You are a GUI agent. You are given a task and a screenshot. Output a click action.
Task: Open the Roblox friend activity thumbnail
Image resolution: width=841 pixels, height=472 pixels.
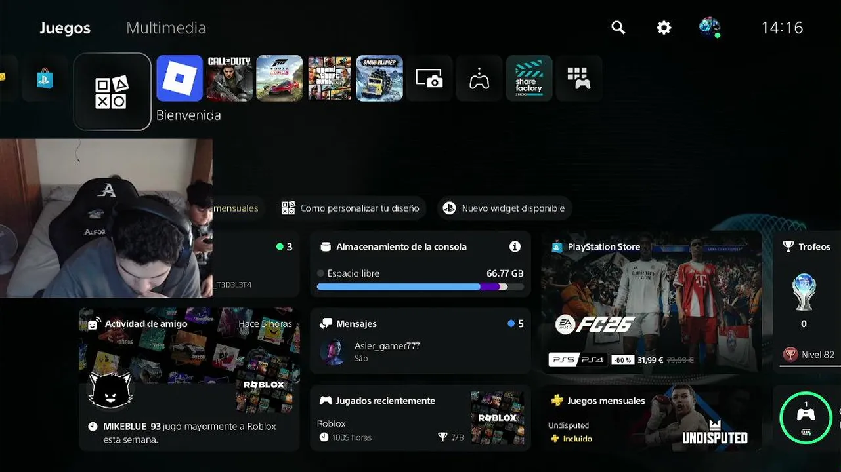pyautogui.click(x=264, y=385)
